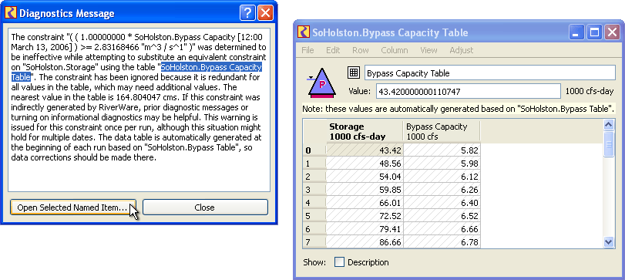The height and width of the screenshot is (280, 625).
Task: Click Storage cell 48.56
Action: (x=365, y=164)
